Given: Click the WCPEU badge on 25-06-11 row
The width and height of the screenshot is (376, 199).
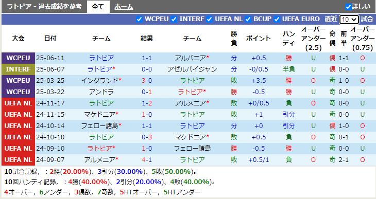Looking at the screenshot, I should click(18, 58).
